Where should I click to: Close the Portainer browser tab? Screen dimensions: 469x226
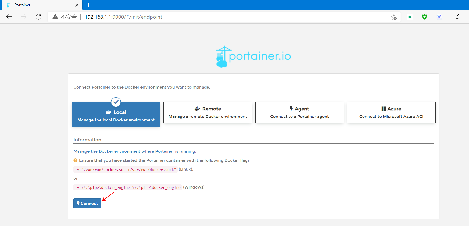pos(77,5)
